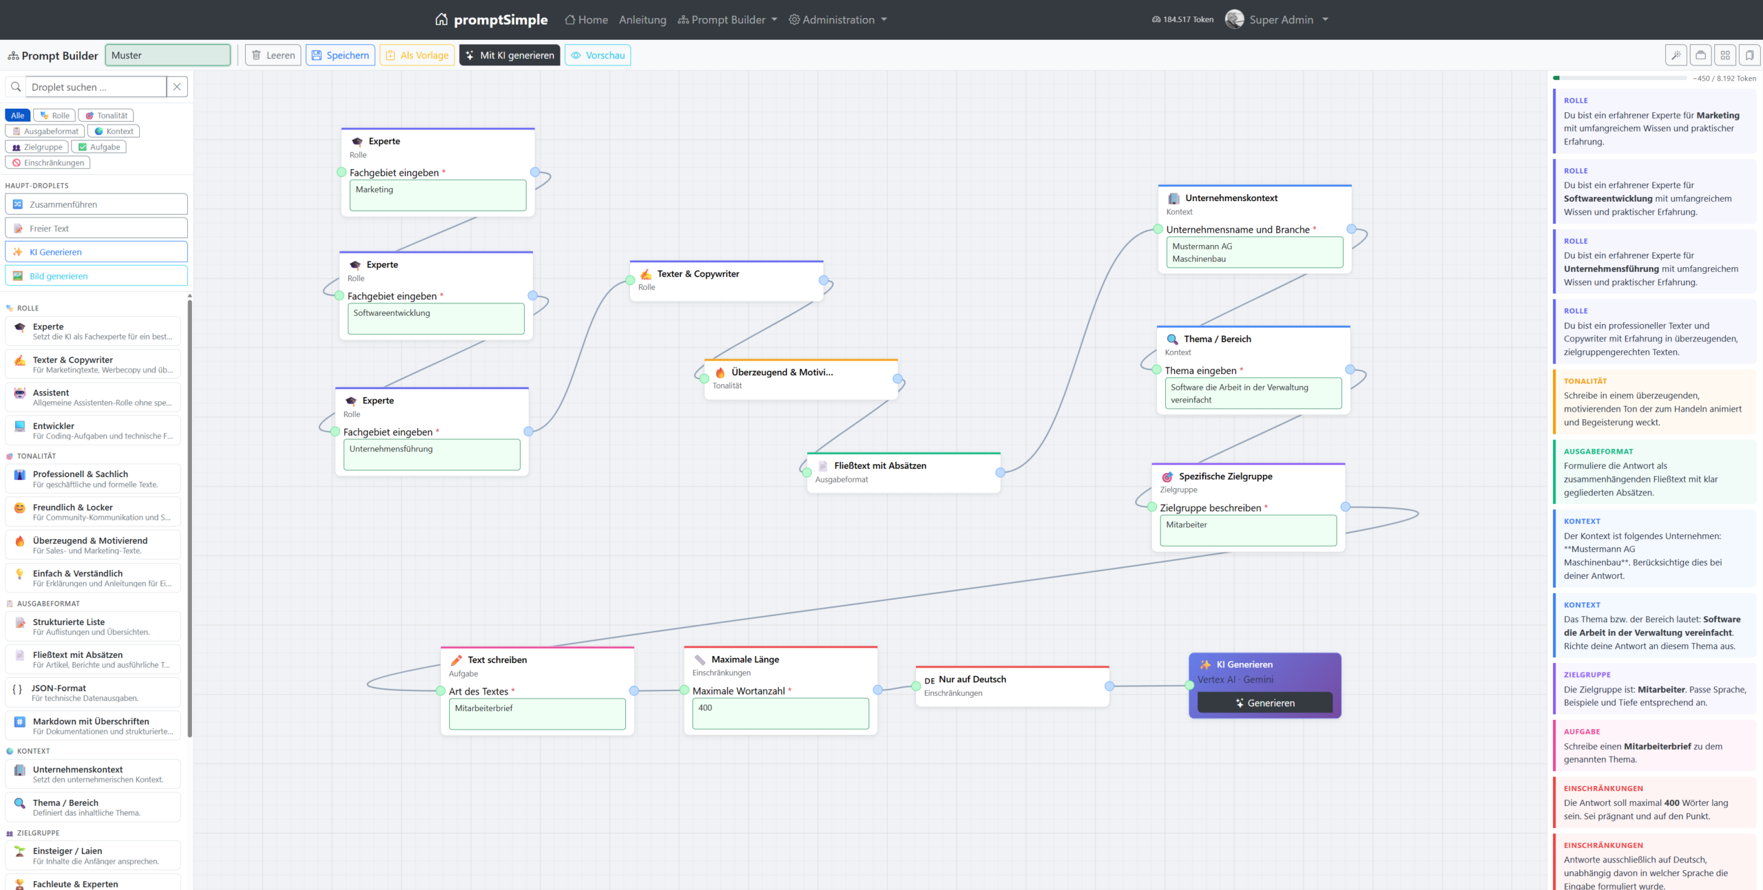The width and height of the screenshot is (1763, 890).
Task: Toggle the Einschränkungen filter chip
Action: (x=48, y=163)
